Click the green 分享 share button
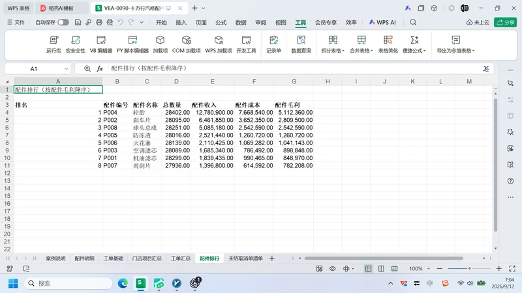 point(505,22)
